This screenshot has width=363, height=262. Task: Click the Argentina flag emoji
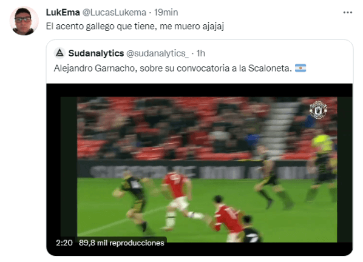(x=300, y=68)
